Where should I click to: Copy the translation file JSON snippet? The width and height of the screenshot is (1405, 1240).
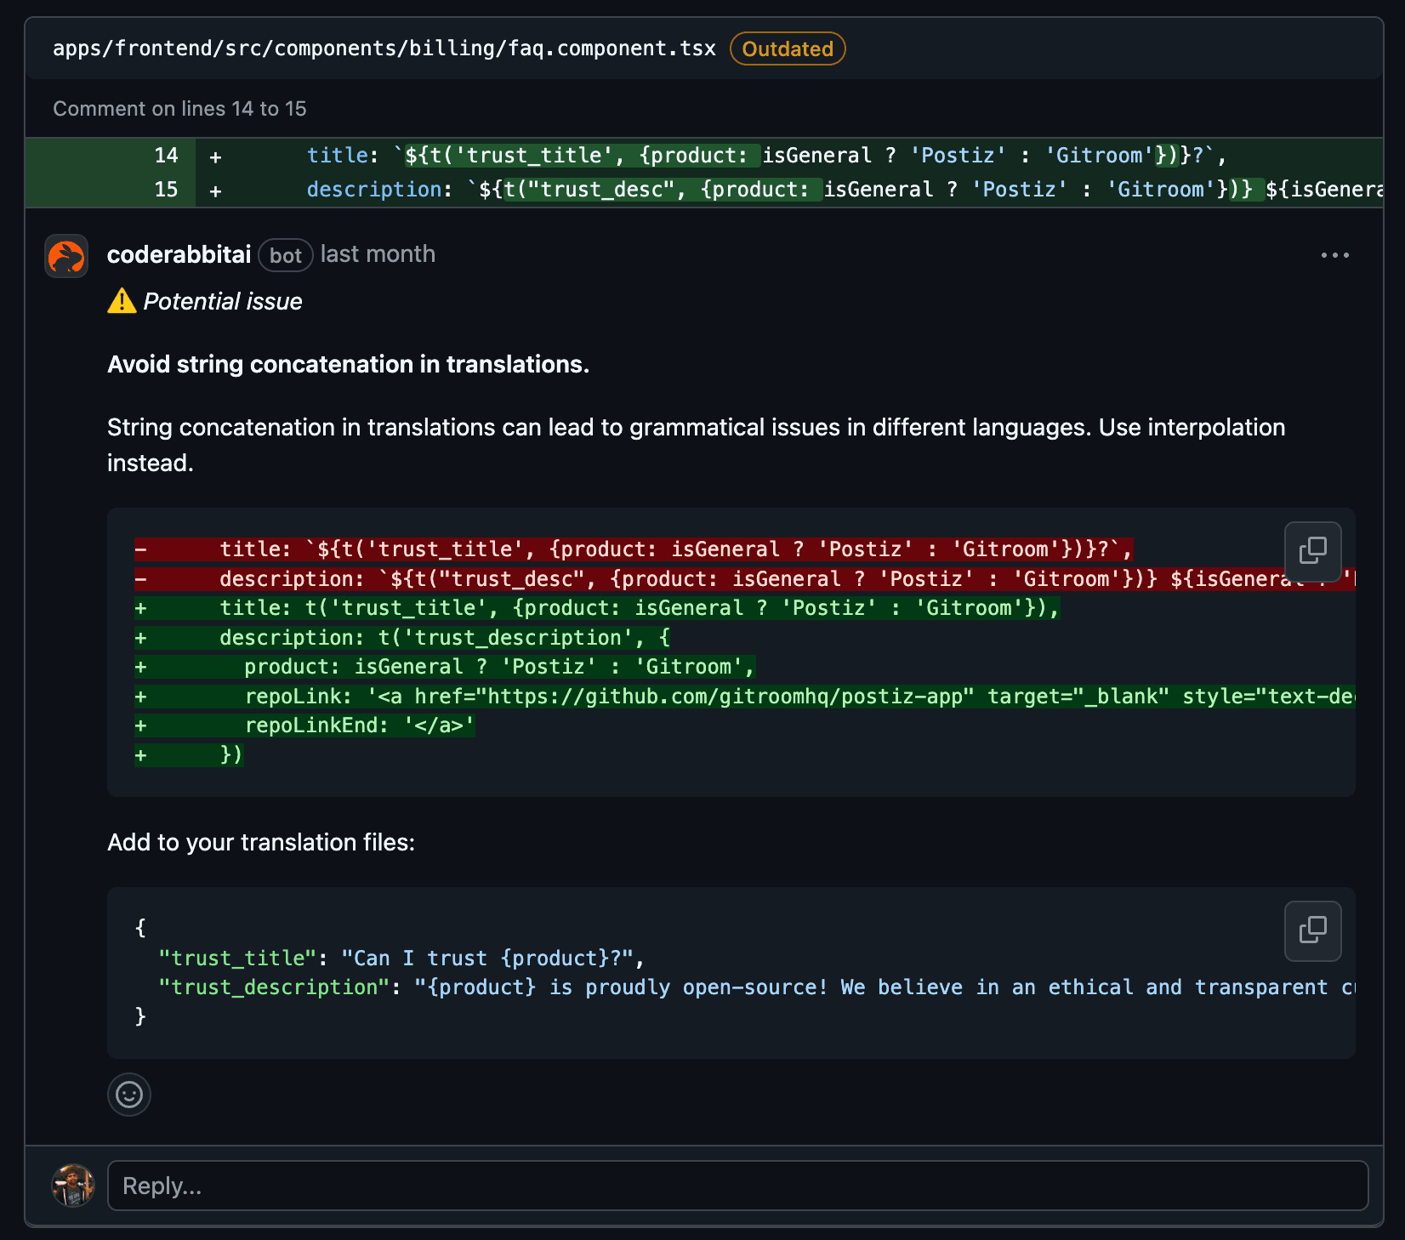pos(1312,930)
